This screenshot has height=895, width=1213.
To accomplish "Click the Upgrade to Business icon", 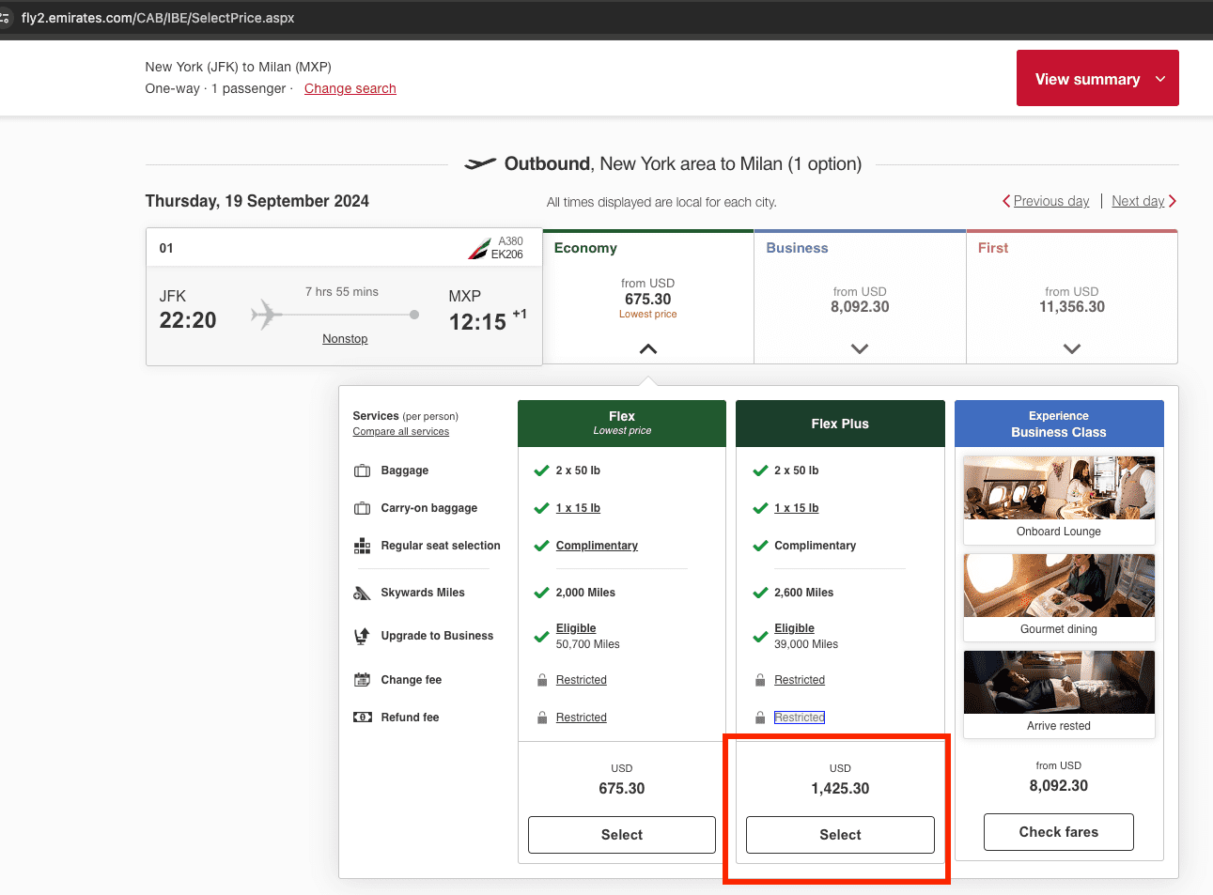I will (x=362, y=636).
